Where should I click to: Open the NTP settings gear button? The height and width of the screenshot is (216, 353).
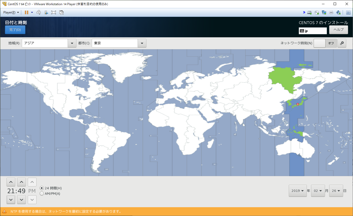342,43
